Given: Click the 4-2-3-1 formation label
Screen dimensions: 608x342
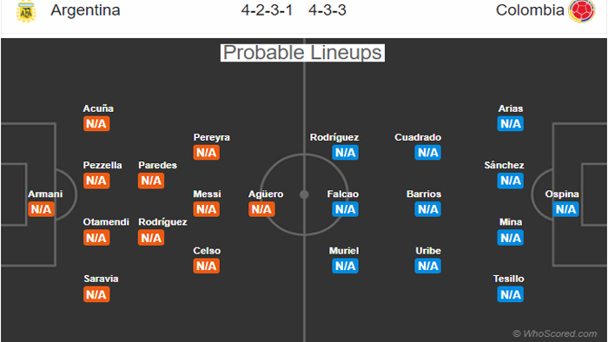Looking at the screenshot, I should coord(267,10).
